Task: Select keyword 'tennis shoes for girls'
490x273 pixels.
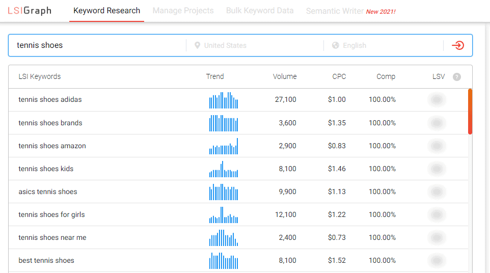Action: 51,214
